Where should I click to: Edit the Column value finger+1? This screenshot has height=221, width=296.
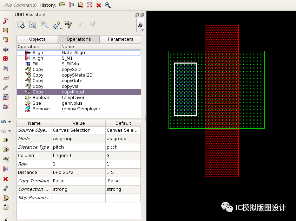tap(79, 155)
